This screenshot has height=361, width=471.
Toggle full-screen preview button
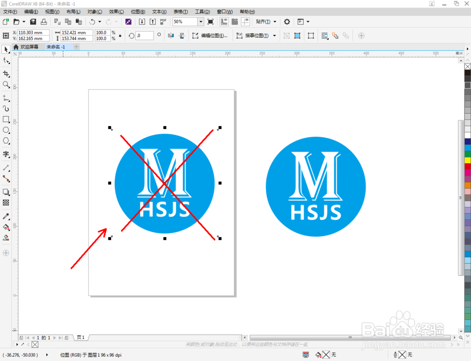pyautogui.click(x=211, y=22)
